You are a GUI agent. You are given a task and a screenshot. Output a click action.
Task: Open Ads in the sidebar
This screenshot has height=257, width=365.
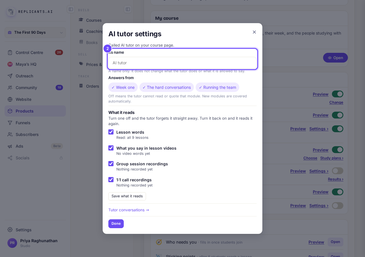[x=35, y=146]
